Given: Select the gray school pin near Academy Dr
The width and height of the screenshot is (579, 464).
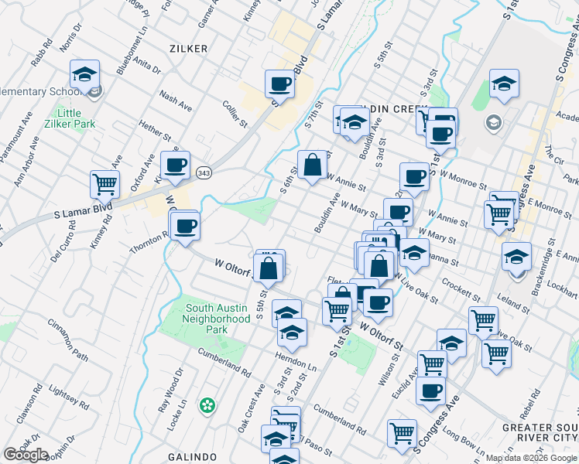Looking at the screenshot, I should (493, 123).
